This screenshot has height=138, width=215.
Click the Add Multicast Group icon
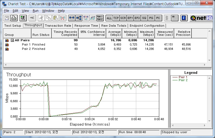tap(79, 18)
